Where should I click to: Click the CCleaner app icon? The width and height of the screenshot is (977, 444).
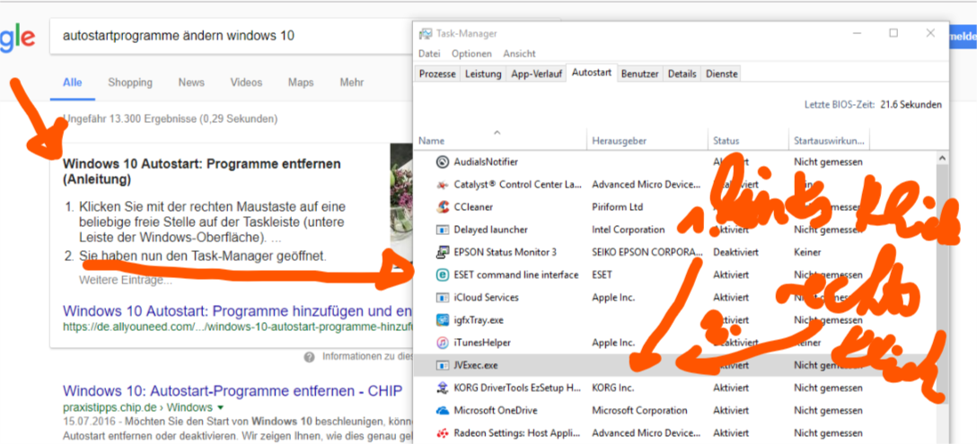[443, 206]
